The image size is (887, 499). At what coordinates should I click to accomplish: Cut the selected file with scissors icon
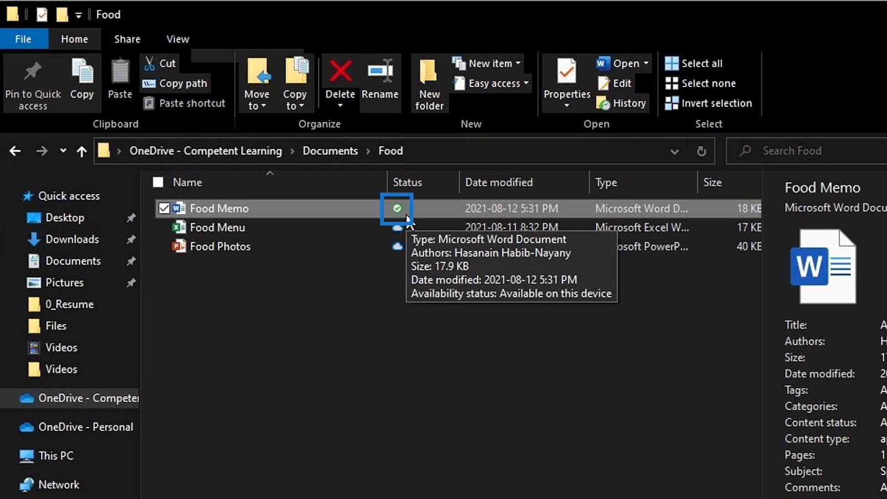150,63
